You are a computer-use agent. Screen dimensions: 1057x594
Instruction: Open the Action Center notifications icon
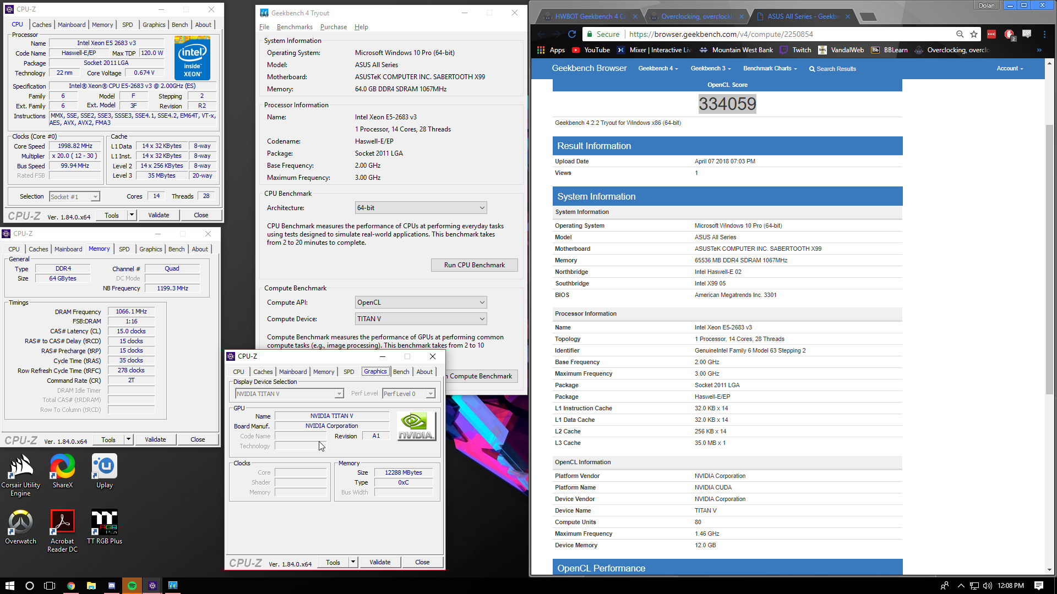[x=1039, y=586]
